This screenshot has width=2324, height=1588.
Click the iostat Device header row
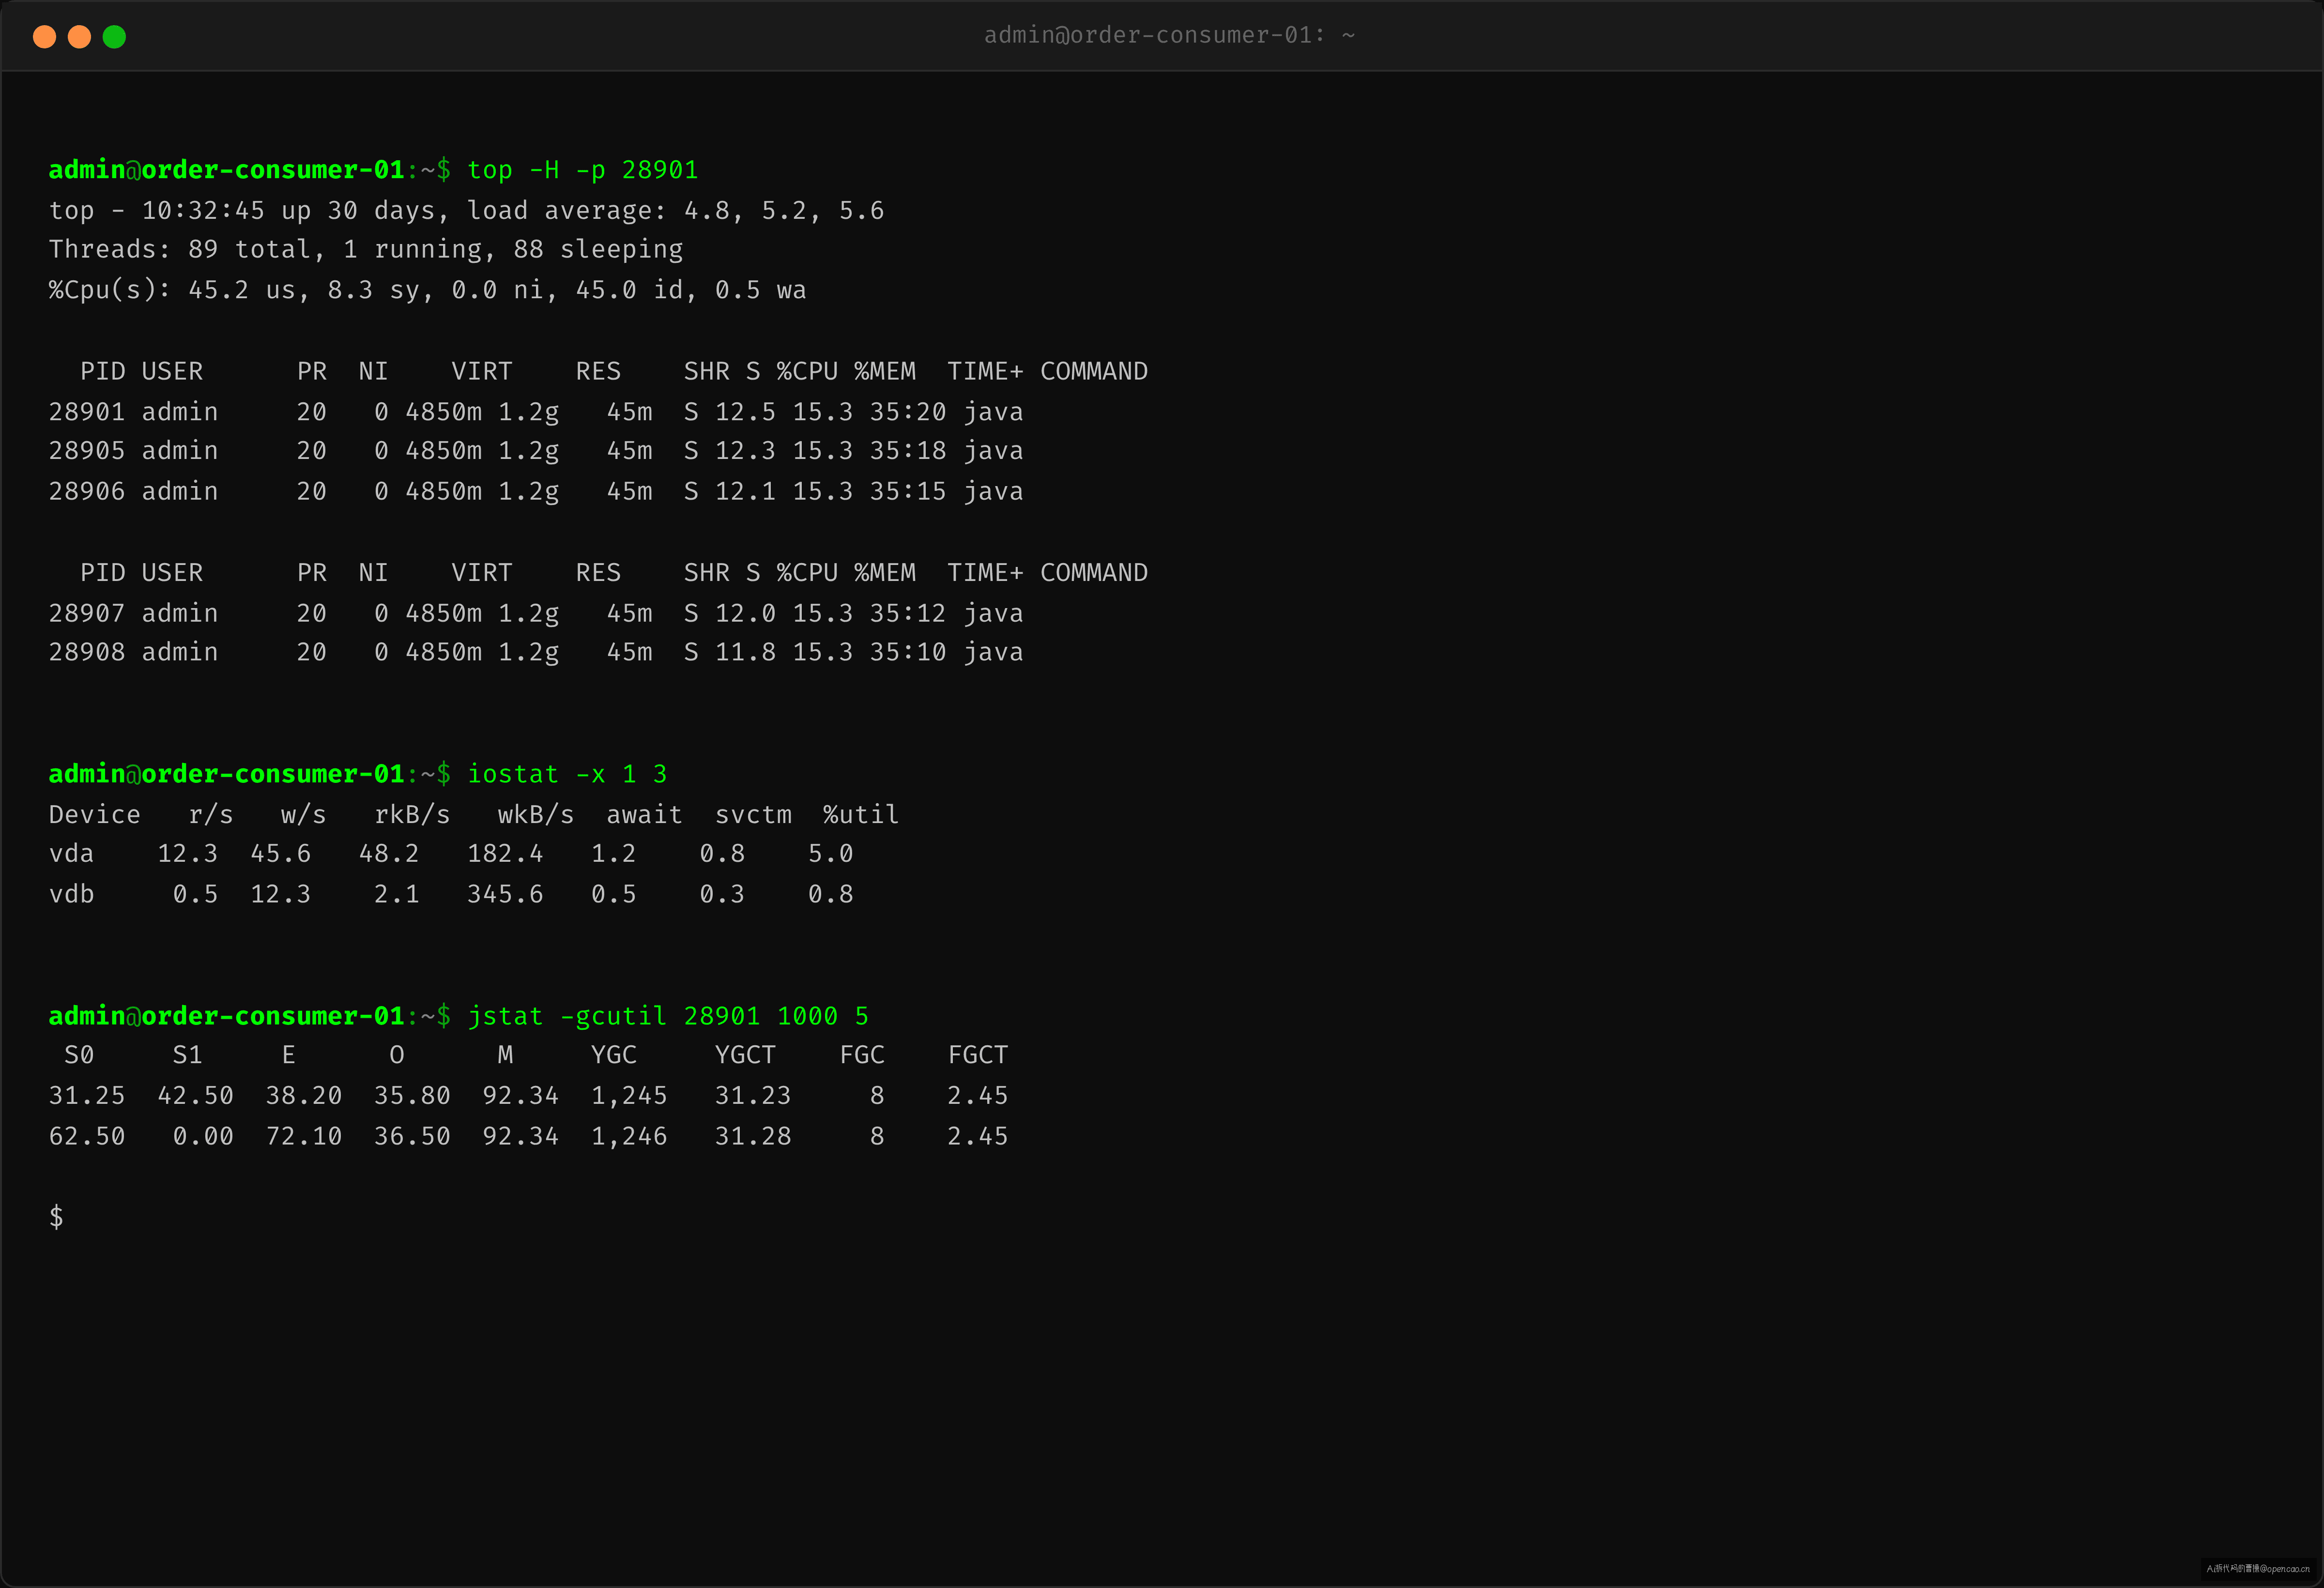(474, 815)
